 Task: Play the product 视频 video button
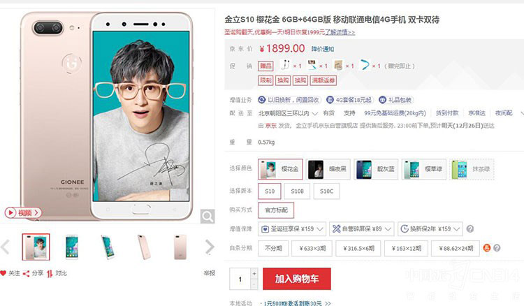pyautogui.click(x=23, y=212)
